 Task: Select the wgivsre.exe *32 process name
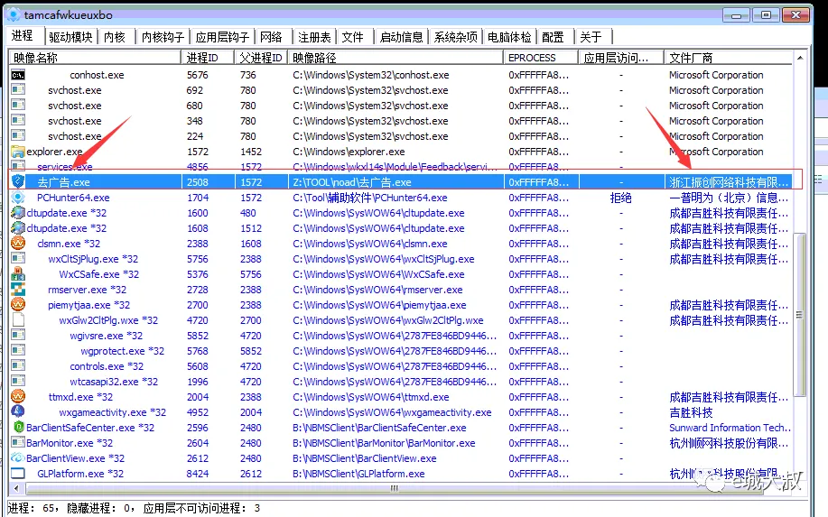pos(107,336)
